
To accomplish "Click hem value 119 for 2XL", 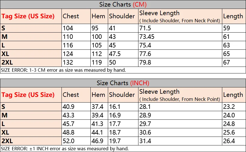I will pos(97,62).
